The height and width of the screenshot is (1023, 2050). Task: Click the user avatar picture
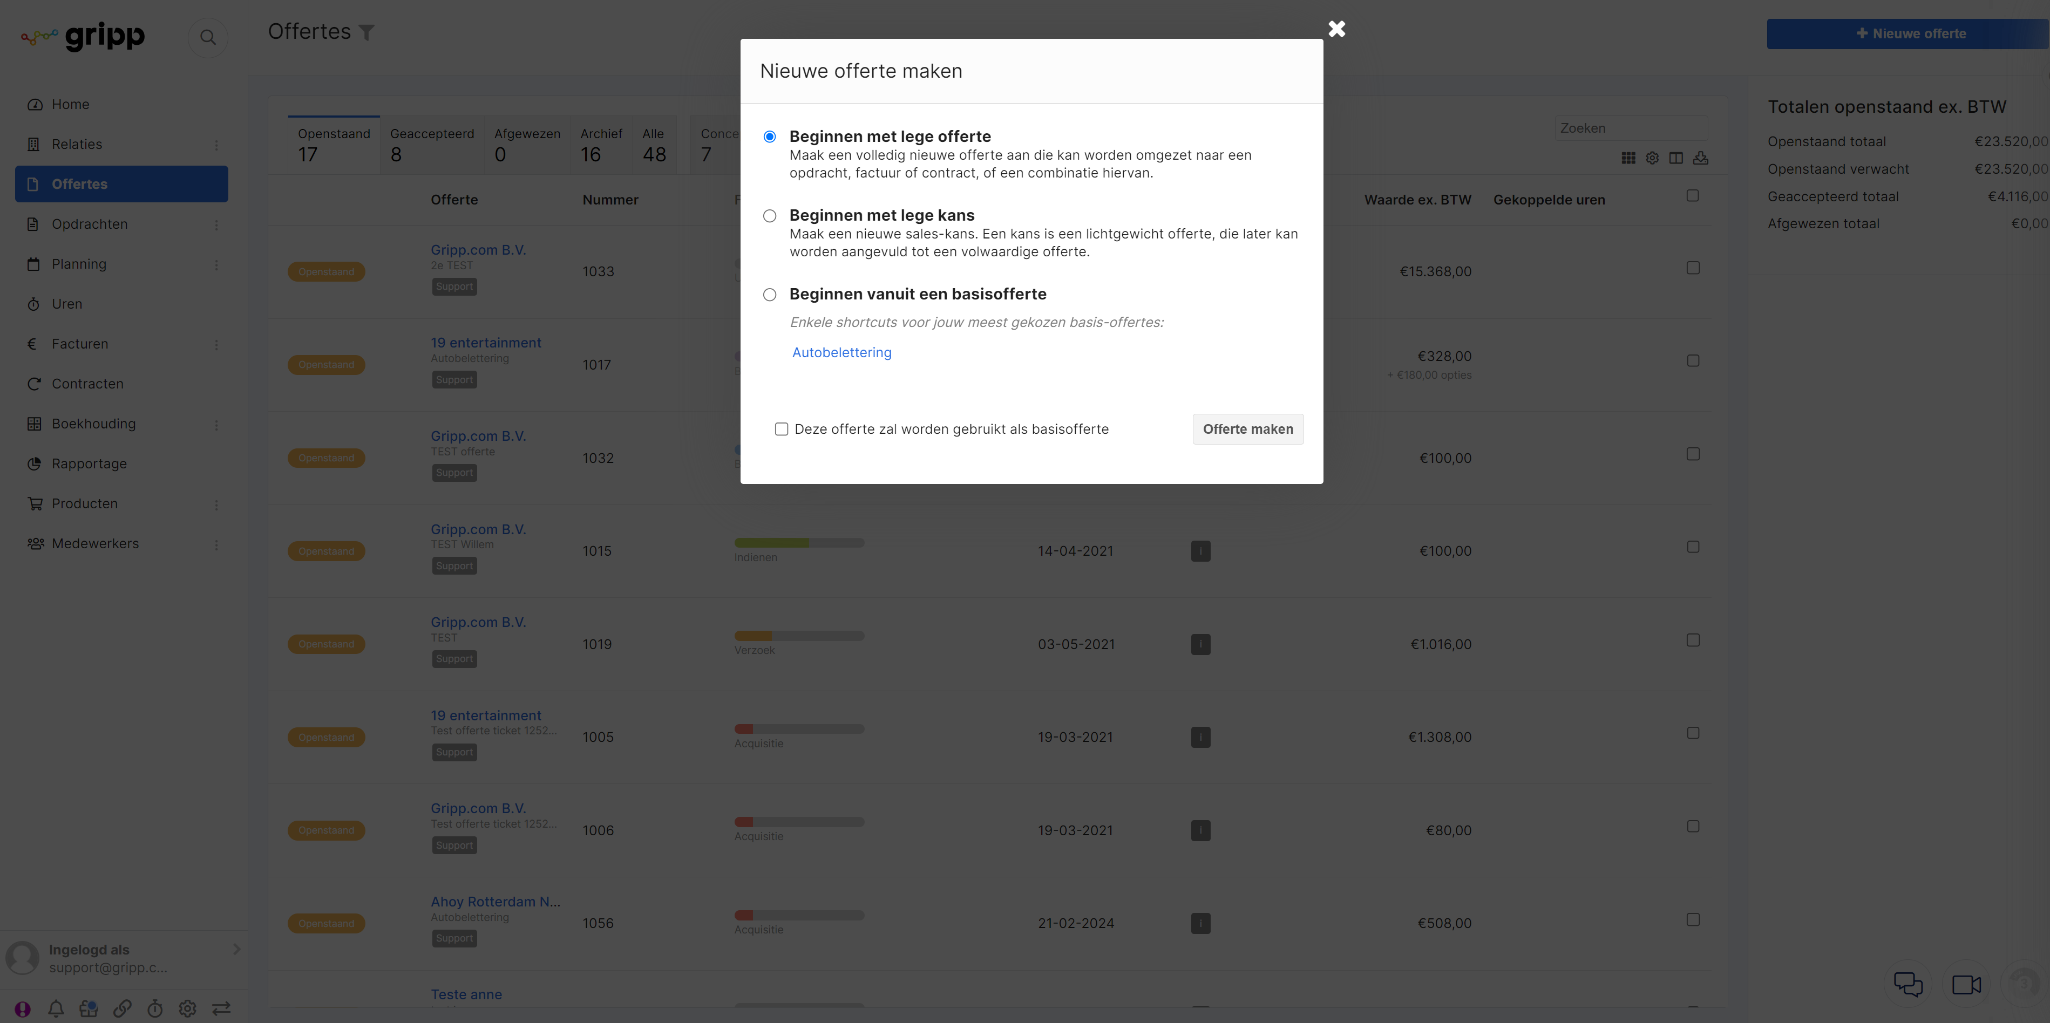pyautogui.click(x=22, y=958)
